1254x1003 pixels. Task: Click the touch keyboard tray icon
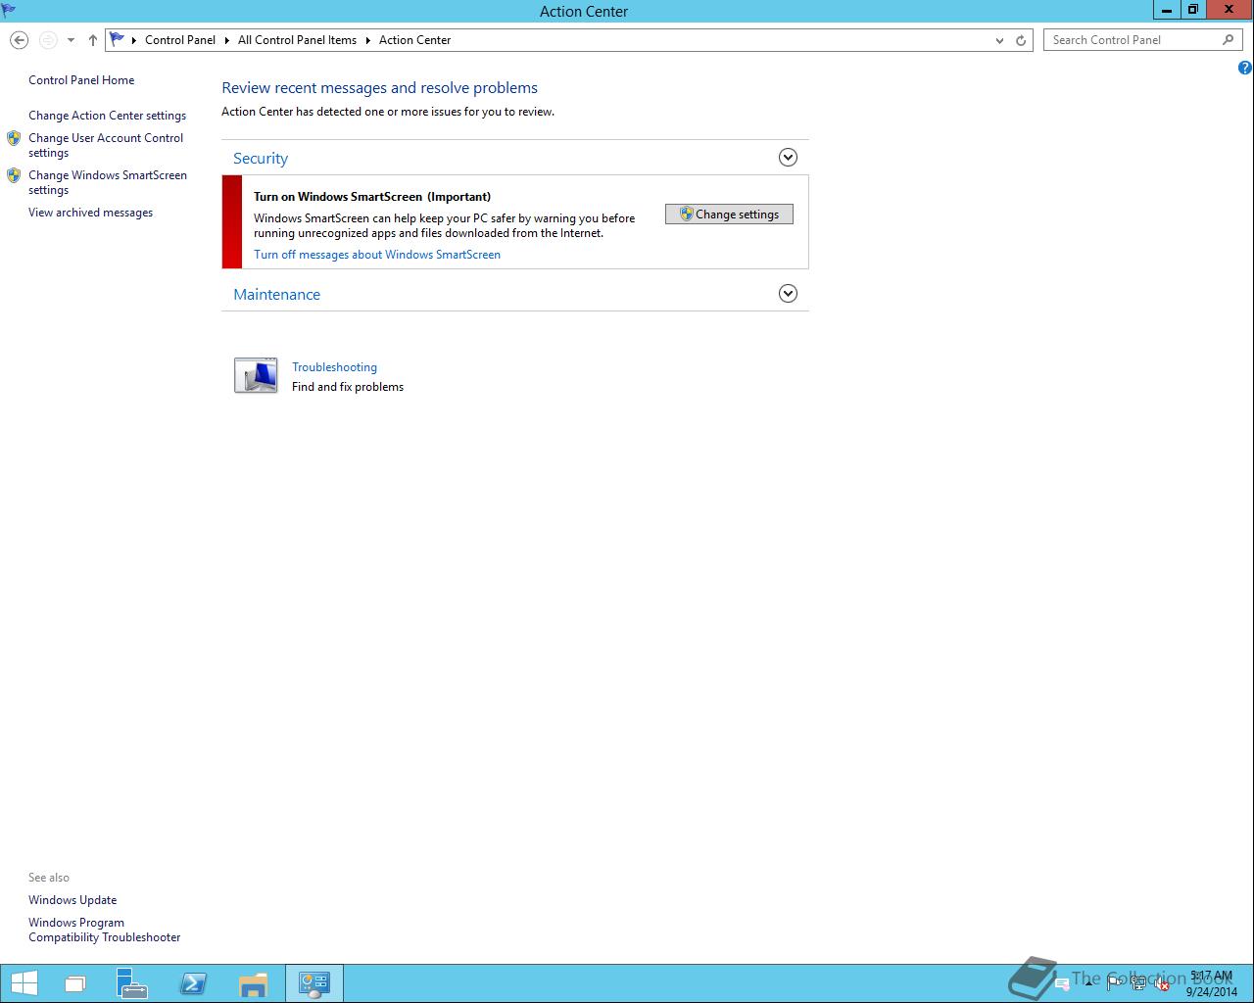[x=1062, y=983]
